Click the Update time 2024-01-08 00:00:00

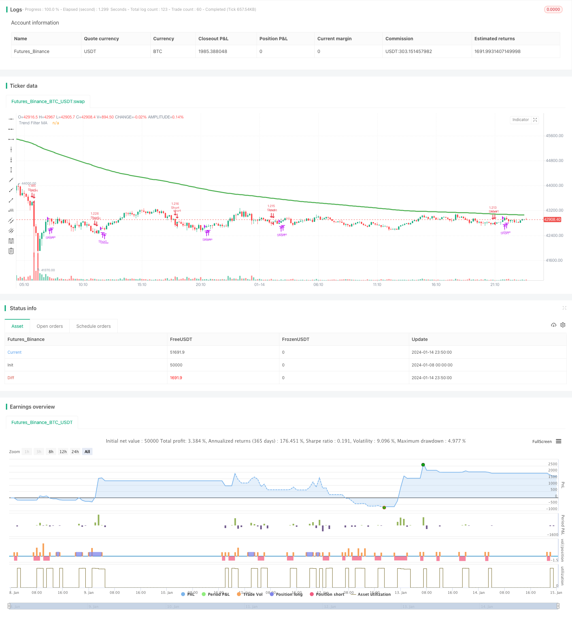coord(432,365)
